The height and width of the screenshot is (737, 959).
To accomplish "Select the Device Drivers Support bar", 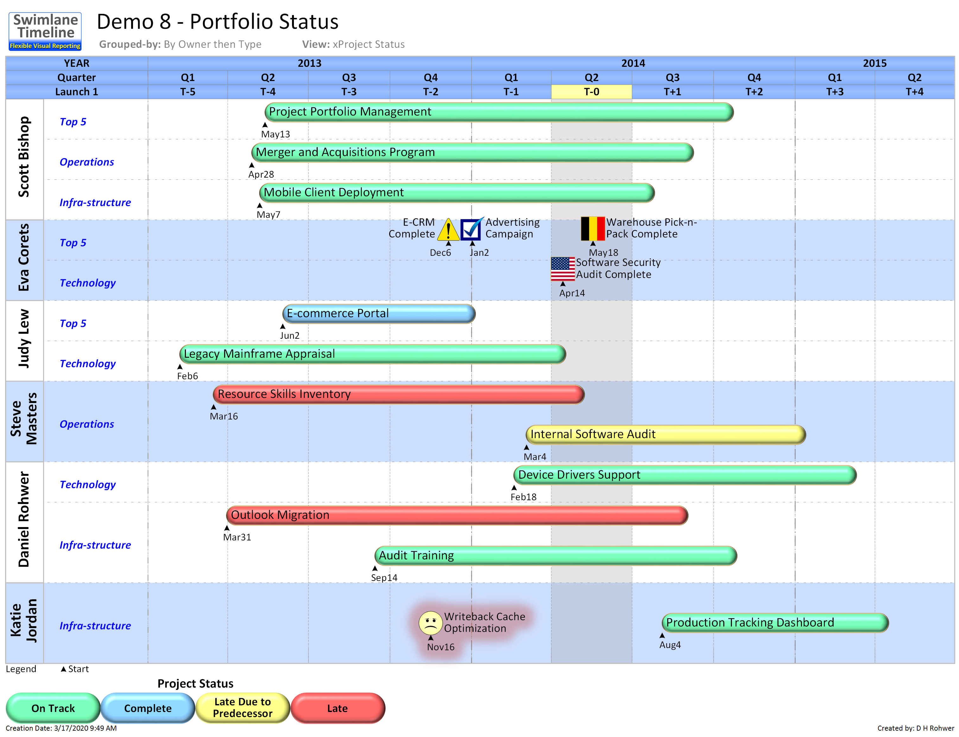I will point(685,475).
